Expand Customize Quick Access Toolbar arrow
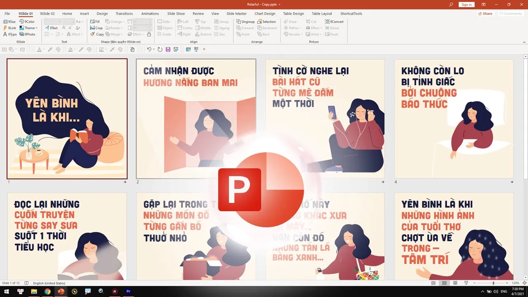The width and height of the screenshot is (528, 297). coord(204,49)
